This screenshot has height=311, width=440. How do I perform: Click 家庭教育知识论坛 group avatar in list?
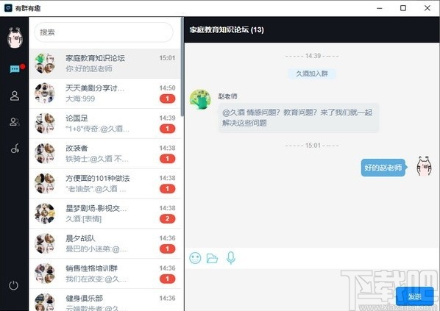click(x=45, y=63)
